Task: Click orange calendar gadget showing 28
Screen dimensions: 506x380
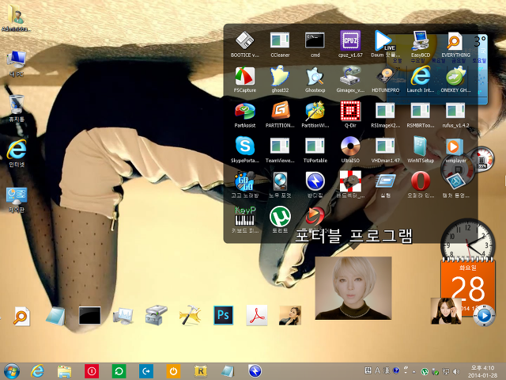Action: point(468,284)
